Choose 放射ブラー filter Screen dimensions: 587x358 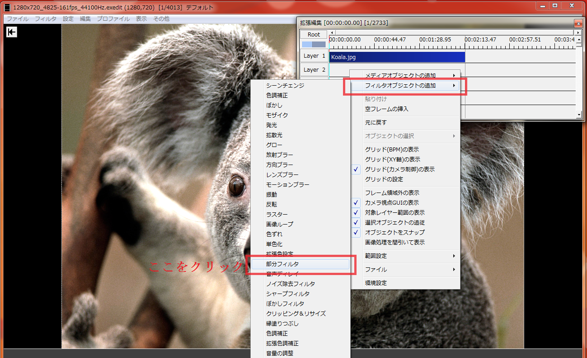301,155
